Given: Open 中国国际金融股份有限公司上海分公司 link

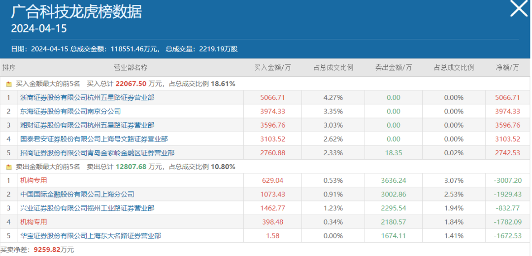Looking at the screenshot, I should [77, 195].
